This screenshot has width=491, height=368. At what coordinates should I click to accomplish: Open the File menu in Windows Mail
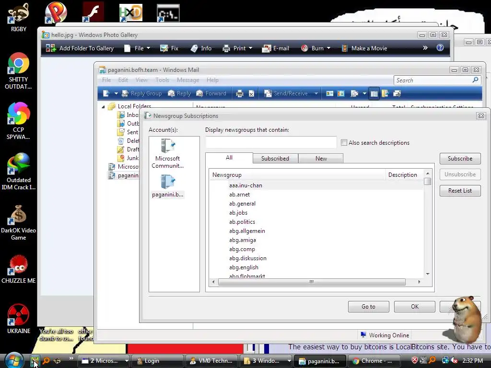[106, 80]
